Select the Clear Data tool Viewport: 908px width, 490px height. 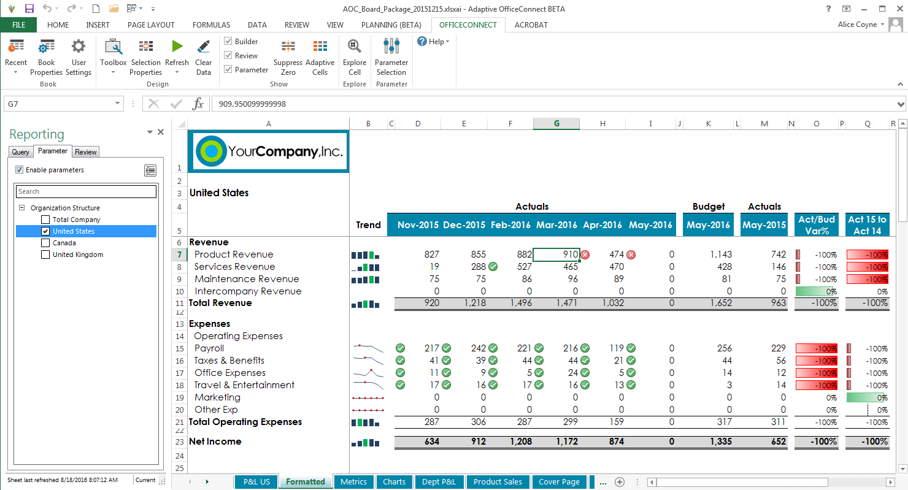pyautogui.click(x=203, y=55)
